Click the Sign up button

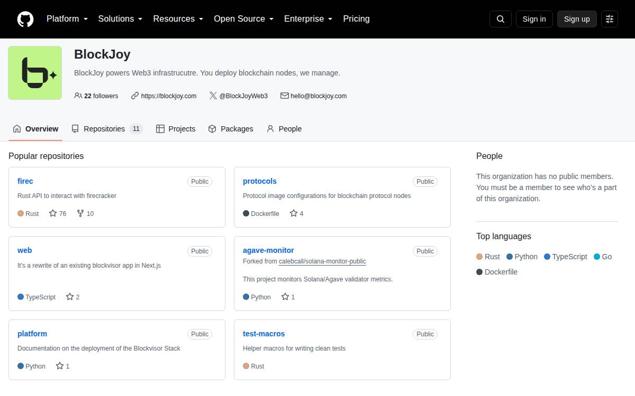click(577, 19)
